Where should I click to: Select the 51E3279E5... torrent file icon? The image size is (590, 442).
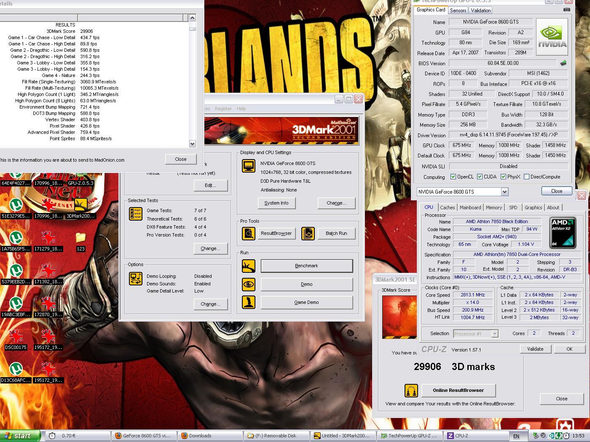click(x=16, y=208)
